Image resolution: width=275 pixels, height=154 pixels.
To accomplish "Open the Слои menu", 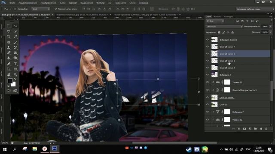I will (x=63, y=3).
